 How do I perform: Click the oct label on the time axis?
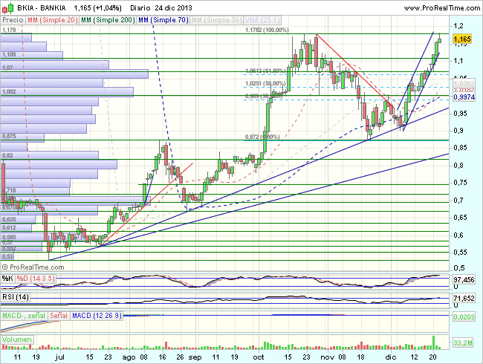(x=259, y=357)
